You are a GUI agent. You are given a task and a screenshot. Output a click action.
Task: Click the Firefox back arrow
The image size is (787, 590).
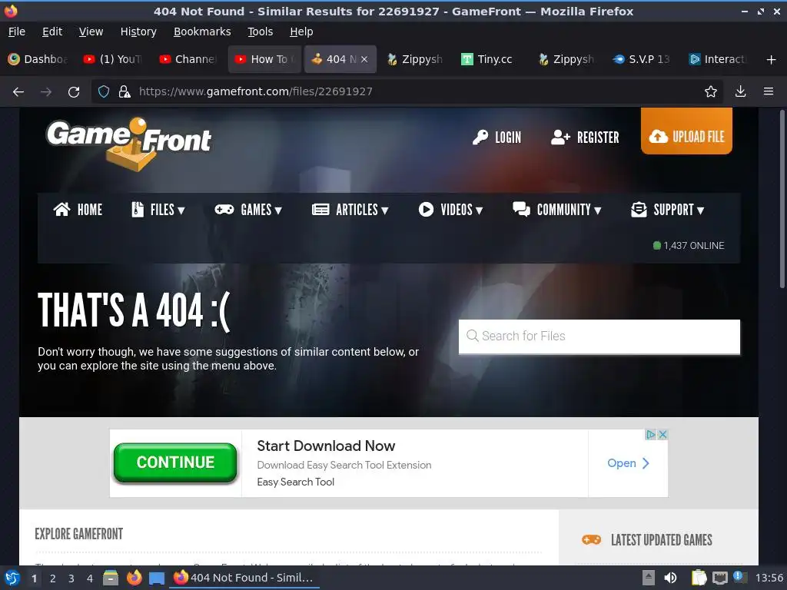pyautogui.click(x=18, y=91)
